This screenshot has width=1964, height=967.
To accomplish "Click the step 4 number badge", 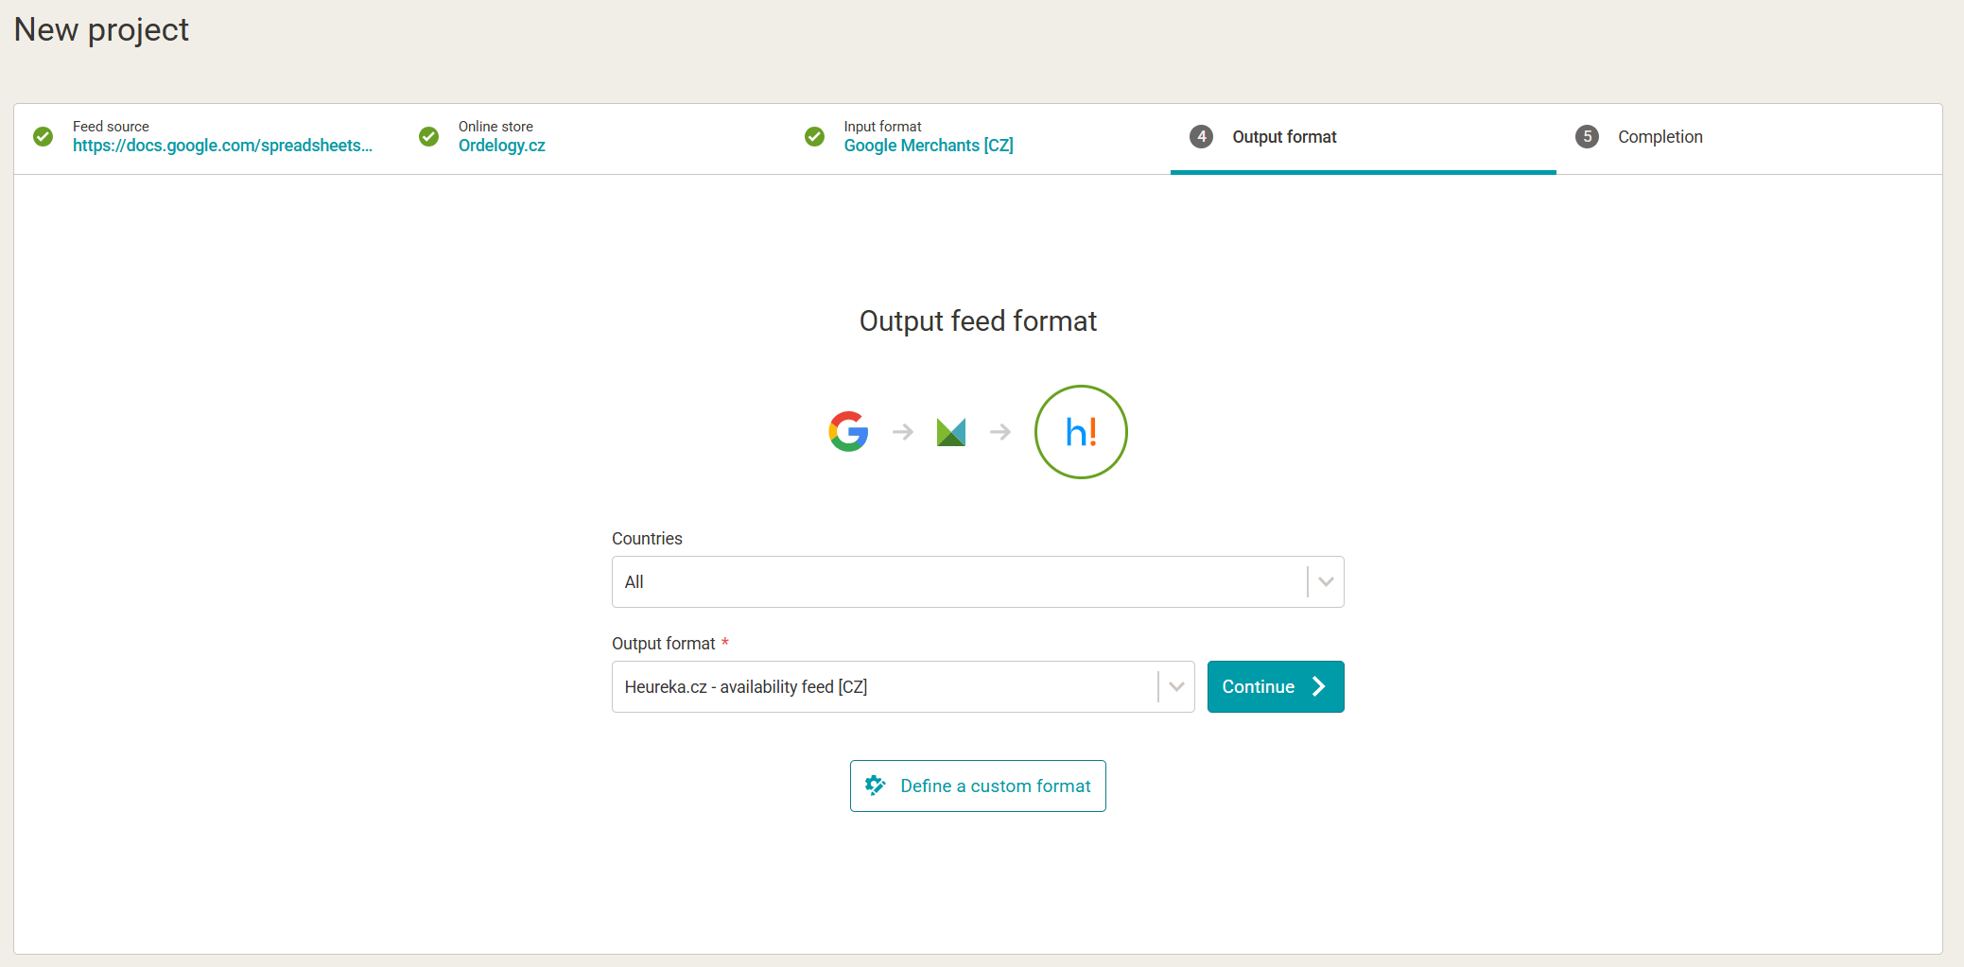I will (x=1201, y=137).
